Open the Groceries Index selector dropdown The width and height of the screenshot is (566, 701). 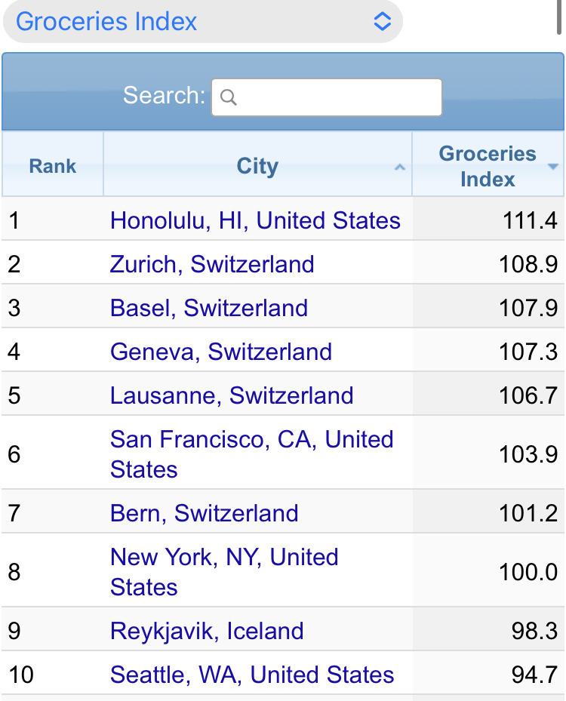(202, 21)
